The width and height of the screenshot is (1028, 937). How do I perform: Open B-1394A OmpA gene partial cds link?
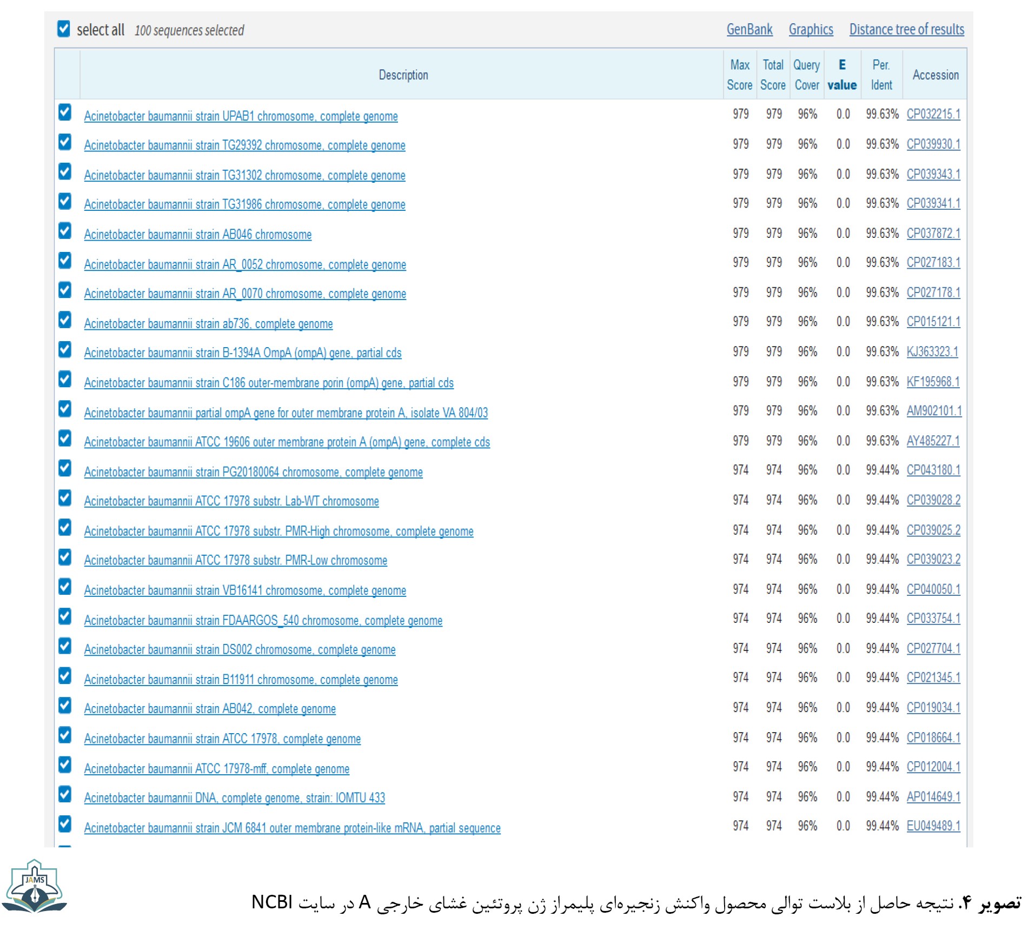[x=243, y=353]
